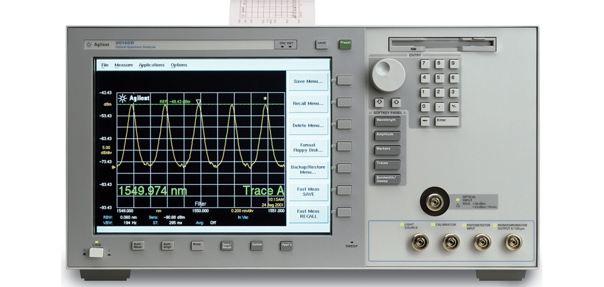Image resolution: width=604 pixels, height=287 pixels.
Task: Select the Delete Menu... softkey
Action: 308,125
